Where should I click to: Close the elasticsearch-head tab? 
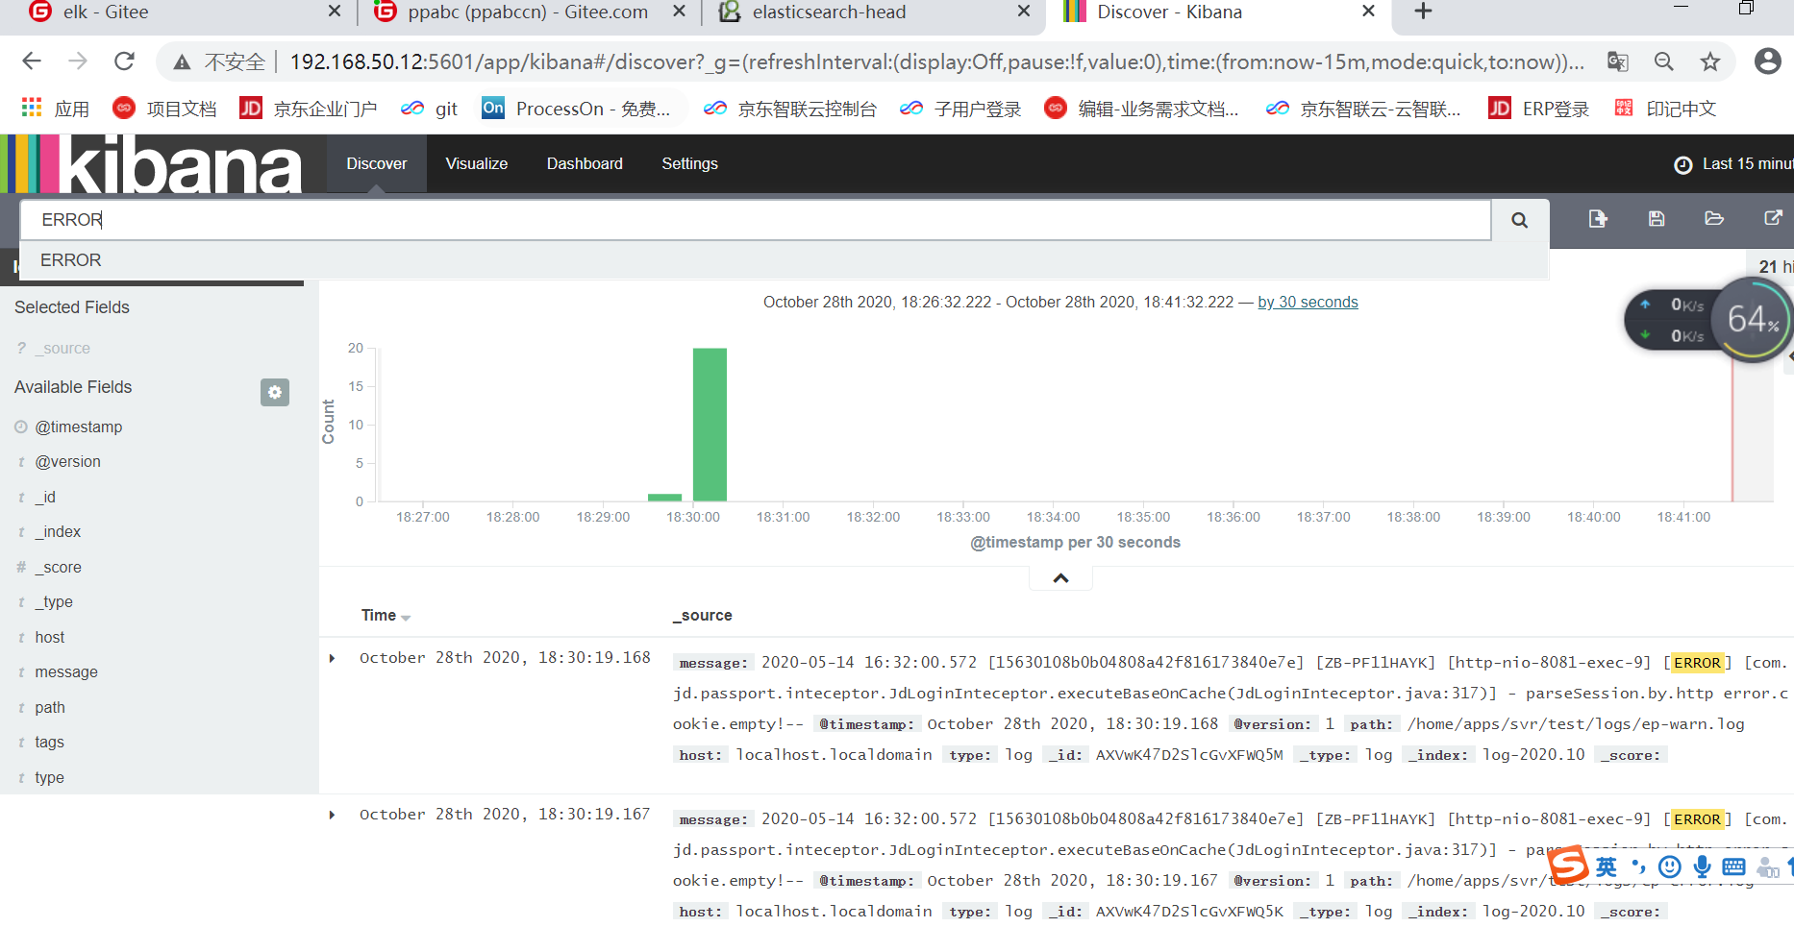1024,12
